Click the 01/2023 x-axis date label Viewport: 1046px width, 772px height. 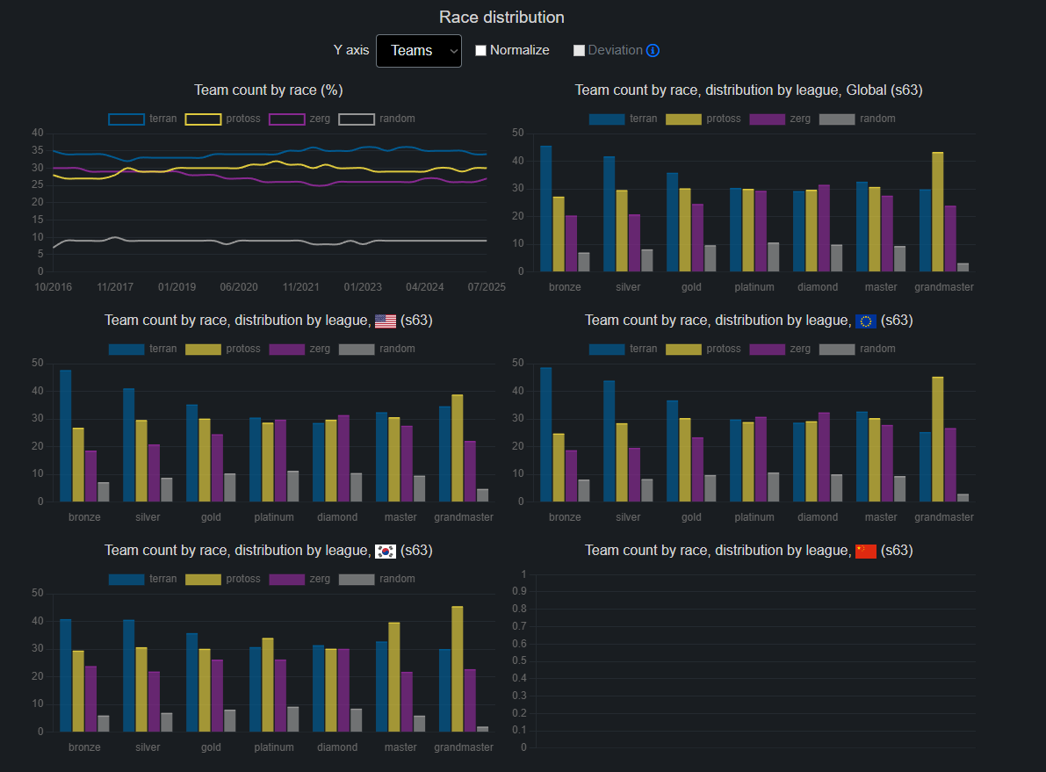pos(363,287)
